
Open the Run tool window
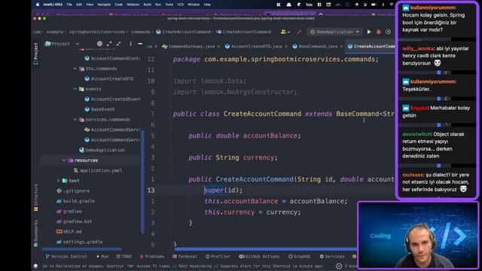click(102, 256)
